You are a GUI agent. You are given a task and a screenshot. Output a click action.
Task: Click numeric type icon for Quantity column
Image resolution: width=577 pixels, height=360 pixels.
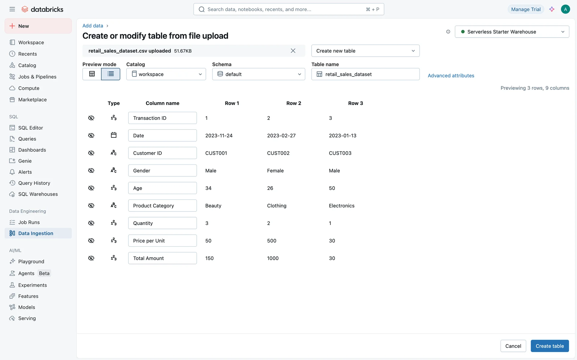point(114,223)
